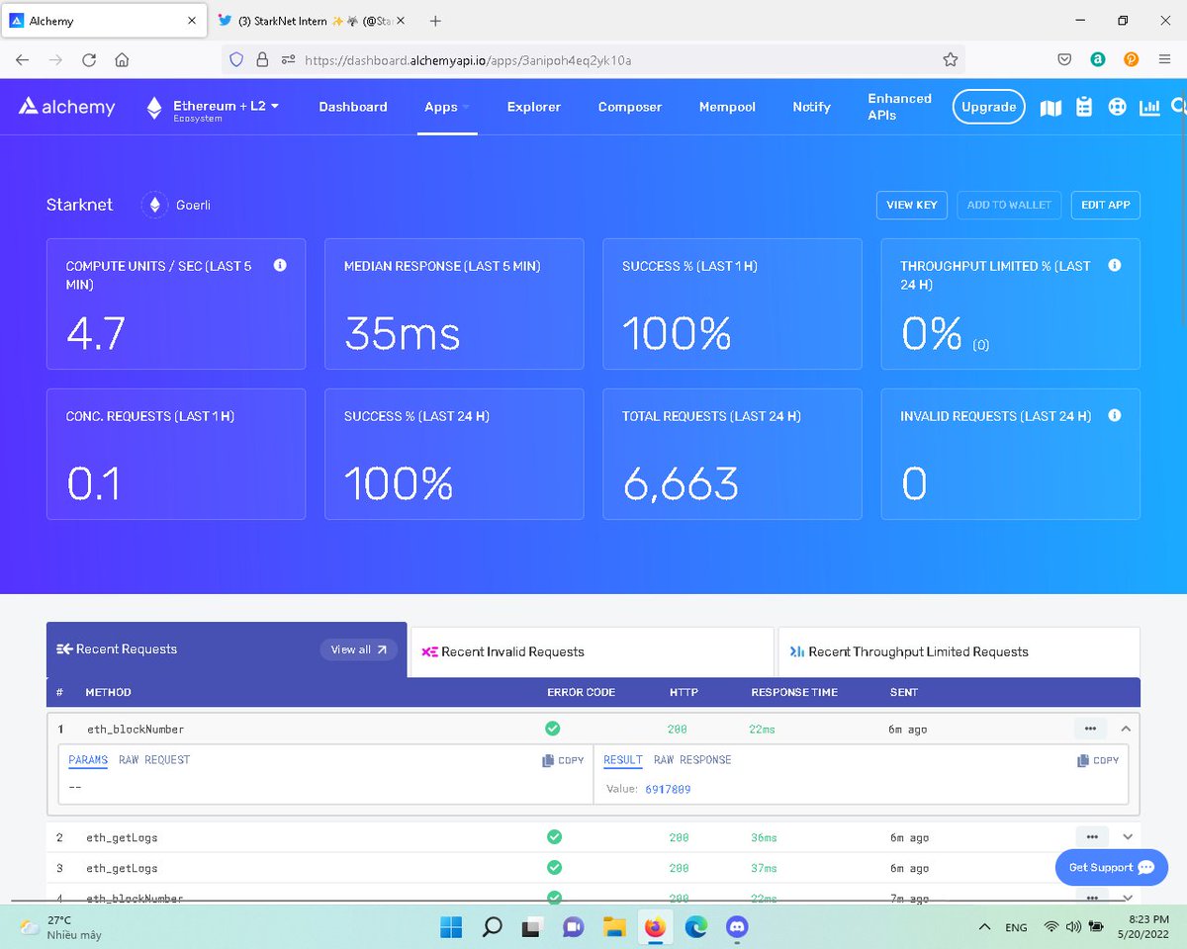Viewport: 1187px width, 949px height.
Task: Switch to RAW REQUEST tab
Action: click(154, 760)
